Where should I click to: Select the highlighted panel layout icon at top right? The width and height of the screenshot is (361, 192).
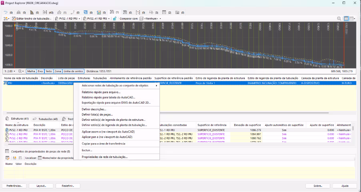[x=346, y=19]
